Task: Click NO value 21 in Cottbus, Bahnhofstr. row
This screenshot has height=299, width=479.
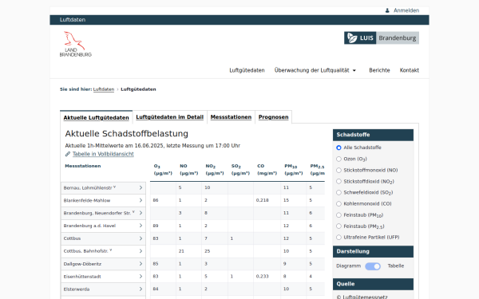Action: pyautogui.click(x=181, y=251)
